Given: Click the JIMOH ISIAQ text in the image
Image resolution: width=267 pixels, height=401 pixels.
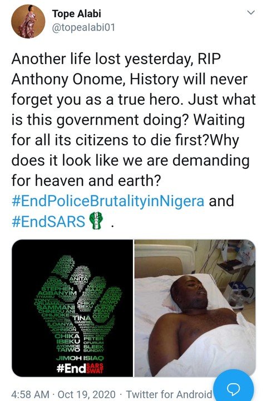Looking at the screenshot, I should coord(80,358).
